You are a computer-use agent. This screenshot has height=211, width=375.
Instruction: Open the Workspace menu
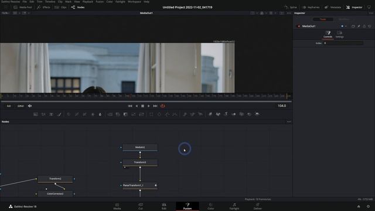coord(134,1)
